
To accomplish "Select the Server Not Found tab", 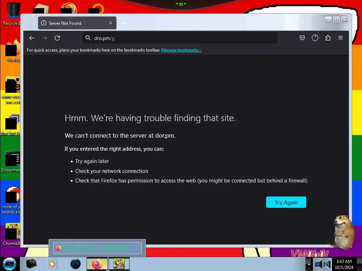I will click(77, 23).
